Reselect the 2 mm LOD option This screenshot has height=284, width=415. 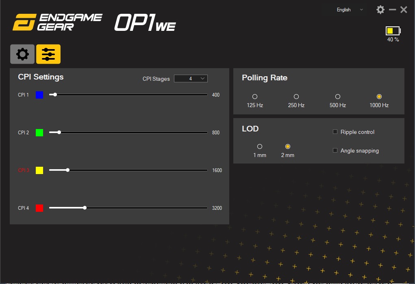tap(288, 146)
